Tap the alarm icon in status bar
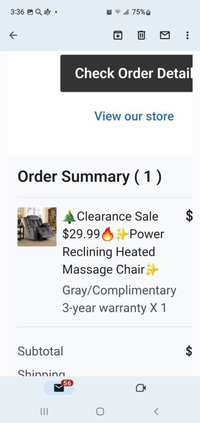Viewport: 200px width, 423px height. pyautogui.click(x=109, y=12)
